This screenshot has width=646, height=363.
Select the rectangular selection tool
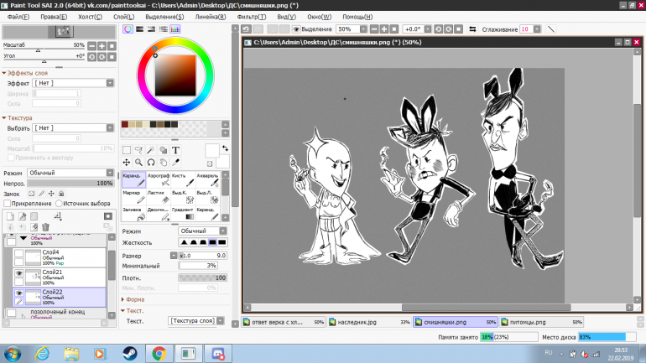[127, 150]
